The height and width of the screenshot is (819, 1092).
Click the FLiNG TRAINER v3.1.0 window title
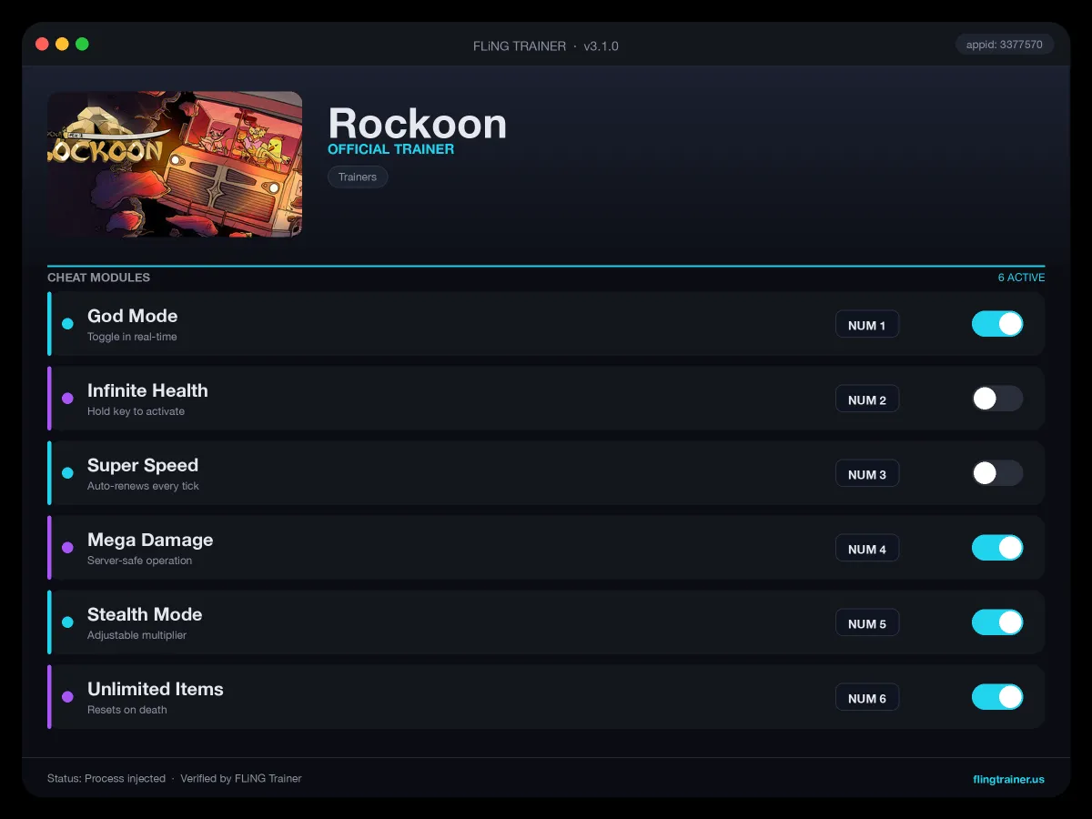pos(546,45)
